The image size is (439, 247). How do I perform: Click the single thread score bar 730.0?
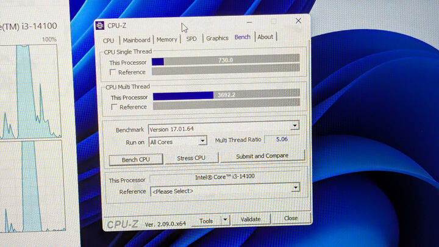coord(226,60)
